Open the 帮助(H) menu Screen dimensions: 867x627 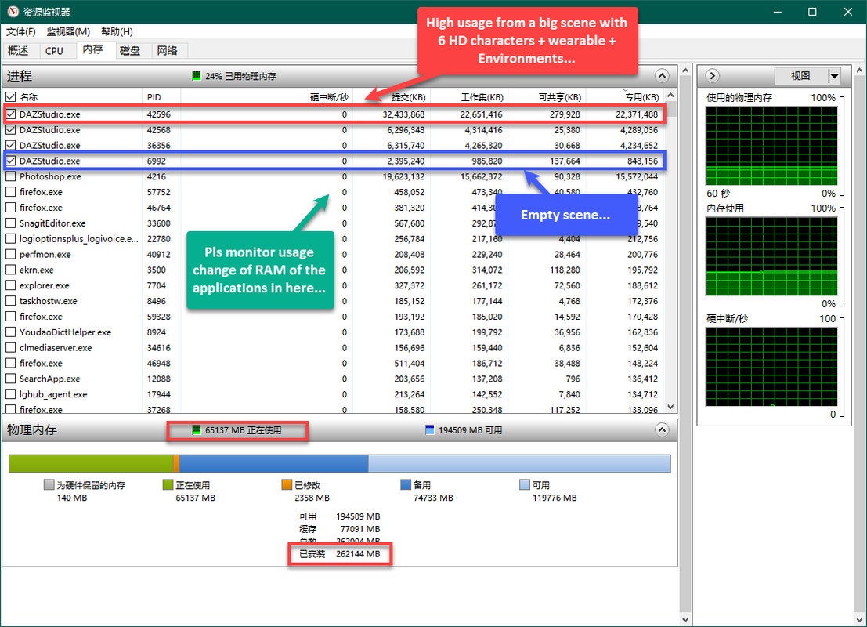click(x=117, y=31)
